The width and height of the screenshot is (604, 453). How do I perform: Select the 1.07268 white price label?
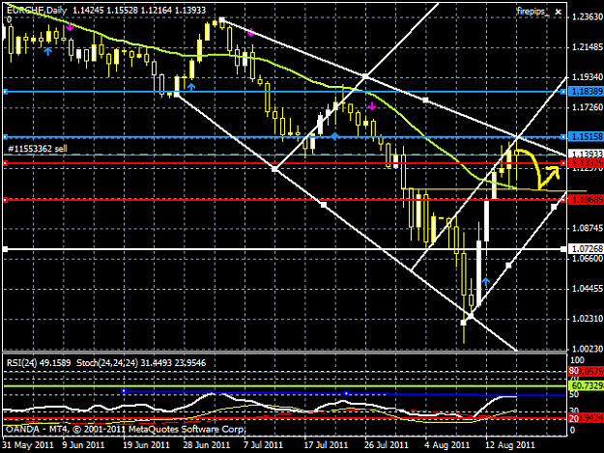click(587, 249)
